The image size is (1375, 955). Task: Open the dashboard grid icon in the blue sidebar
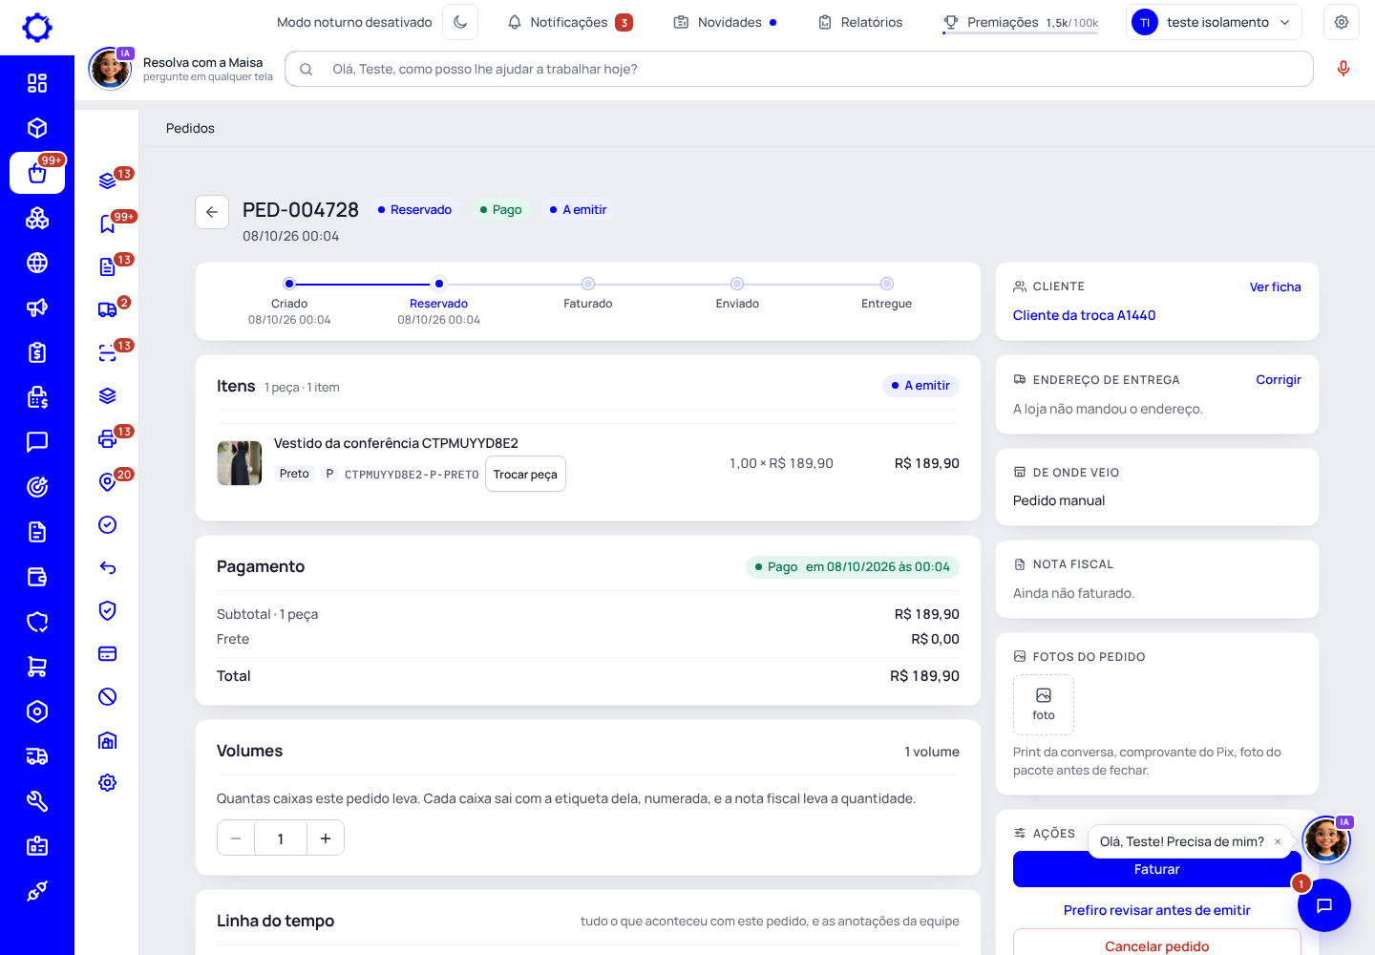point(37,83)
